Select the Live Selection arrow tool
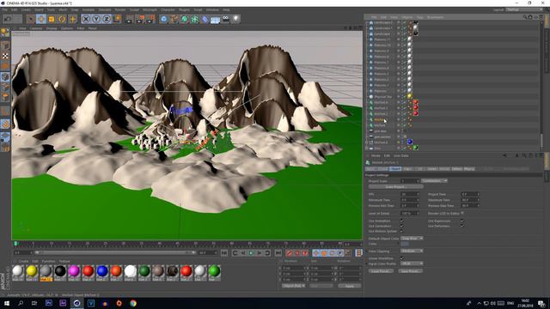The height and width of the screenshot is (309, 550). [31, 19]
